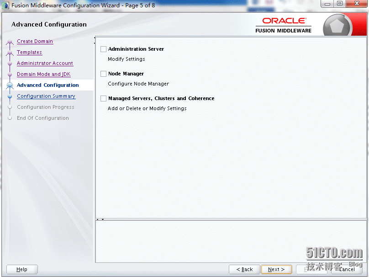The height and width of the screenshot is (277, 369).
Task: Click the Advanced Configuration step marker icon
Action: coord(10,85)
